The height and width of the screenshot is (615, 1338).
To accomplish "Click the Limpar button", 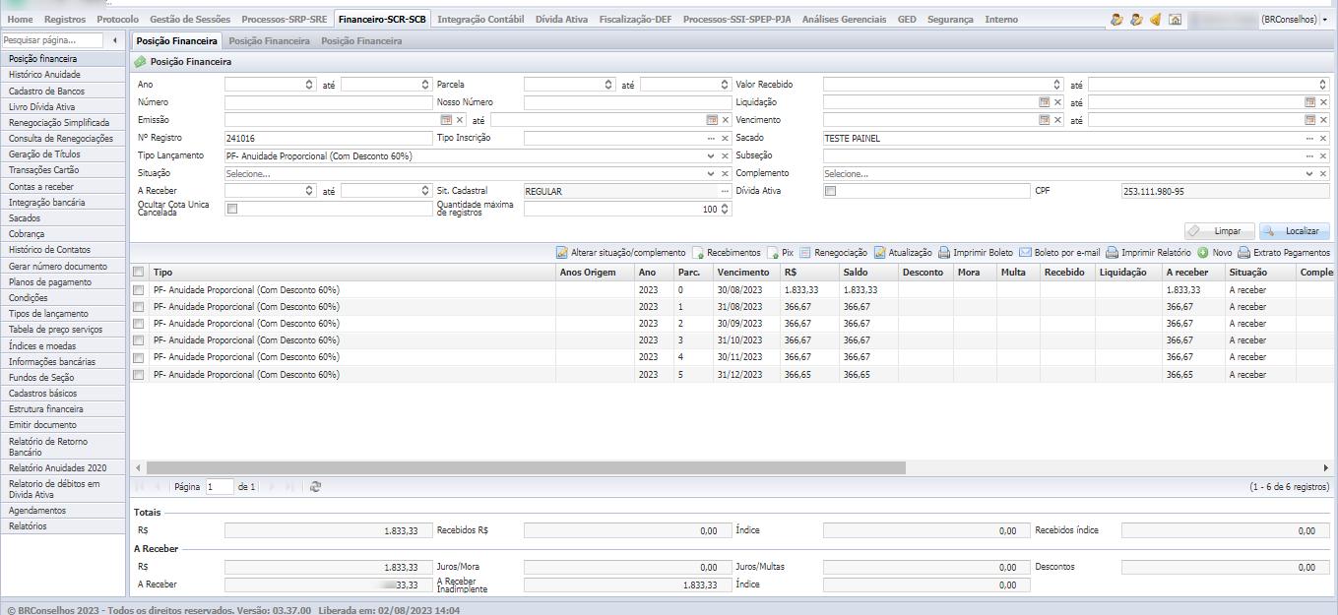I will [1218, 230].
